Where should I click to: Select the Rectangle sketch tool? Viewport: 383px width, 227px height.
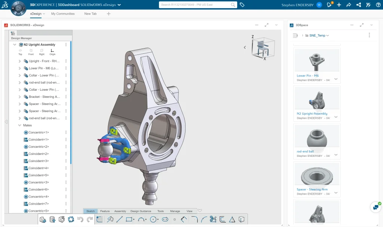click(128, 220)
